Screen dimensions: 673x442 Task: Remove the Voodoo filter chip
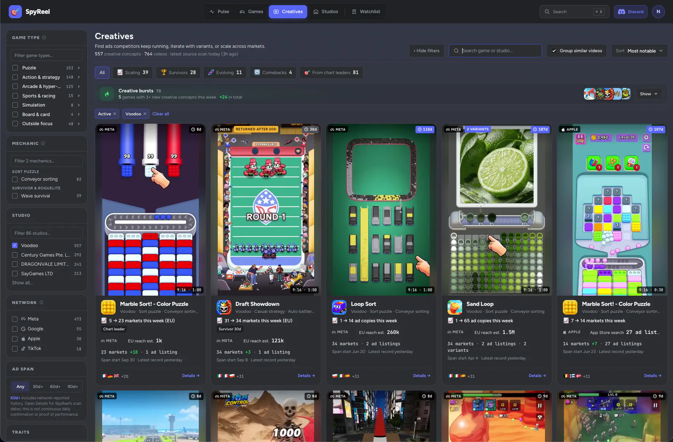(x=145, y=114)
